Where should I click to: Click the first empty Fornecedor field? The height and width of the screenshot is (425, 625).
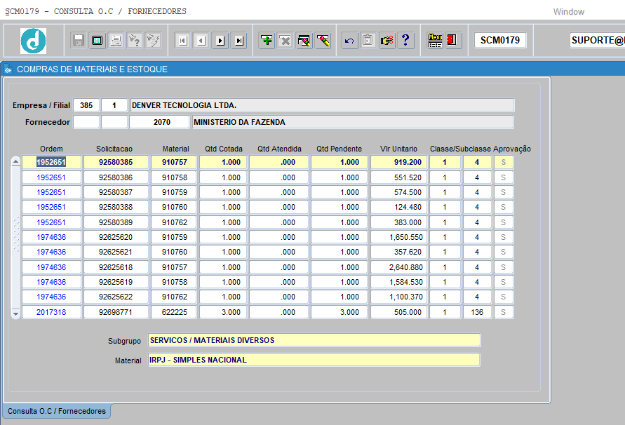click(x=86, y=122)
